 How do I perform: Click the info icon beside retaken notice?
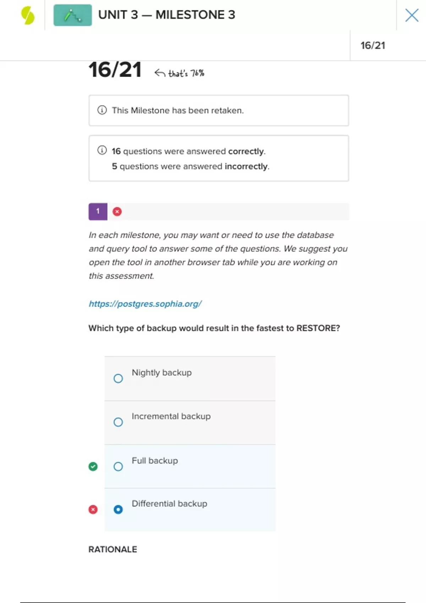(102, 110)
